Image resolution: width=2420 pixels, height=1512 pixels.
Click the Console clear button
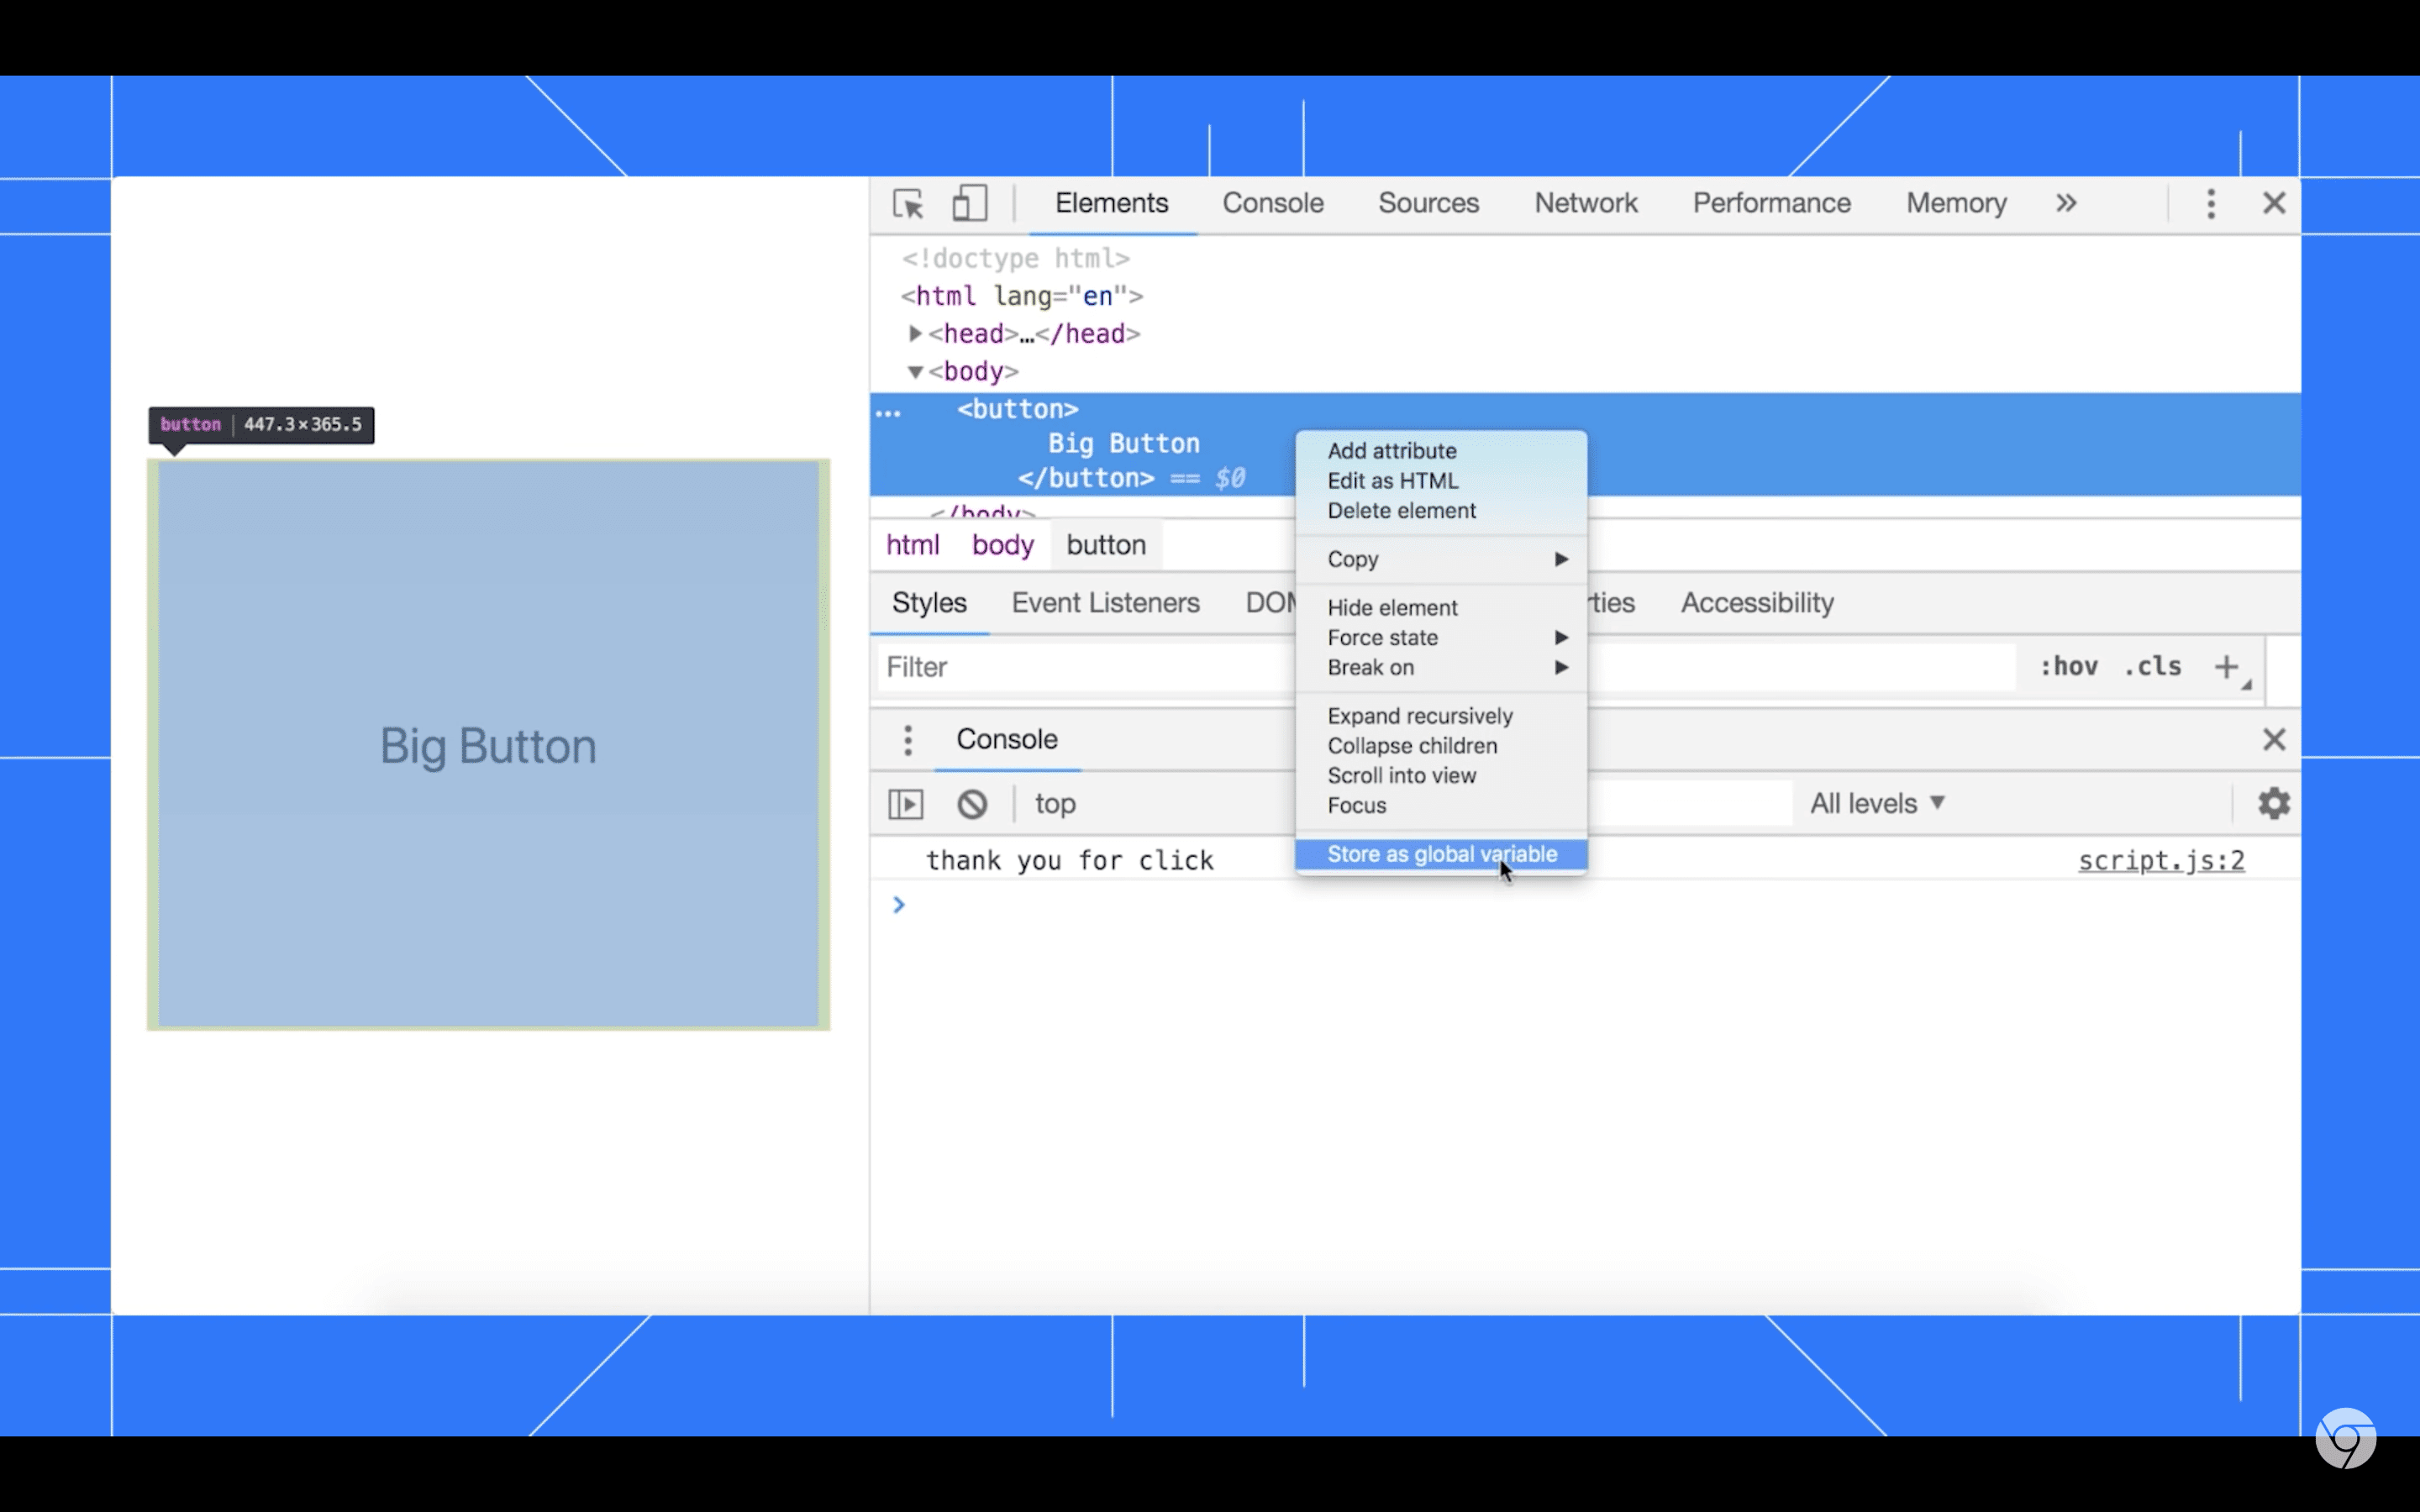pos(971,803)
